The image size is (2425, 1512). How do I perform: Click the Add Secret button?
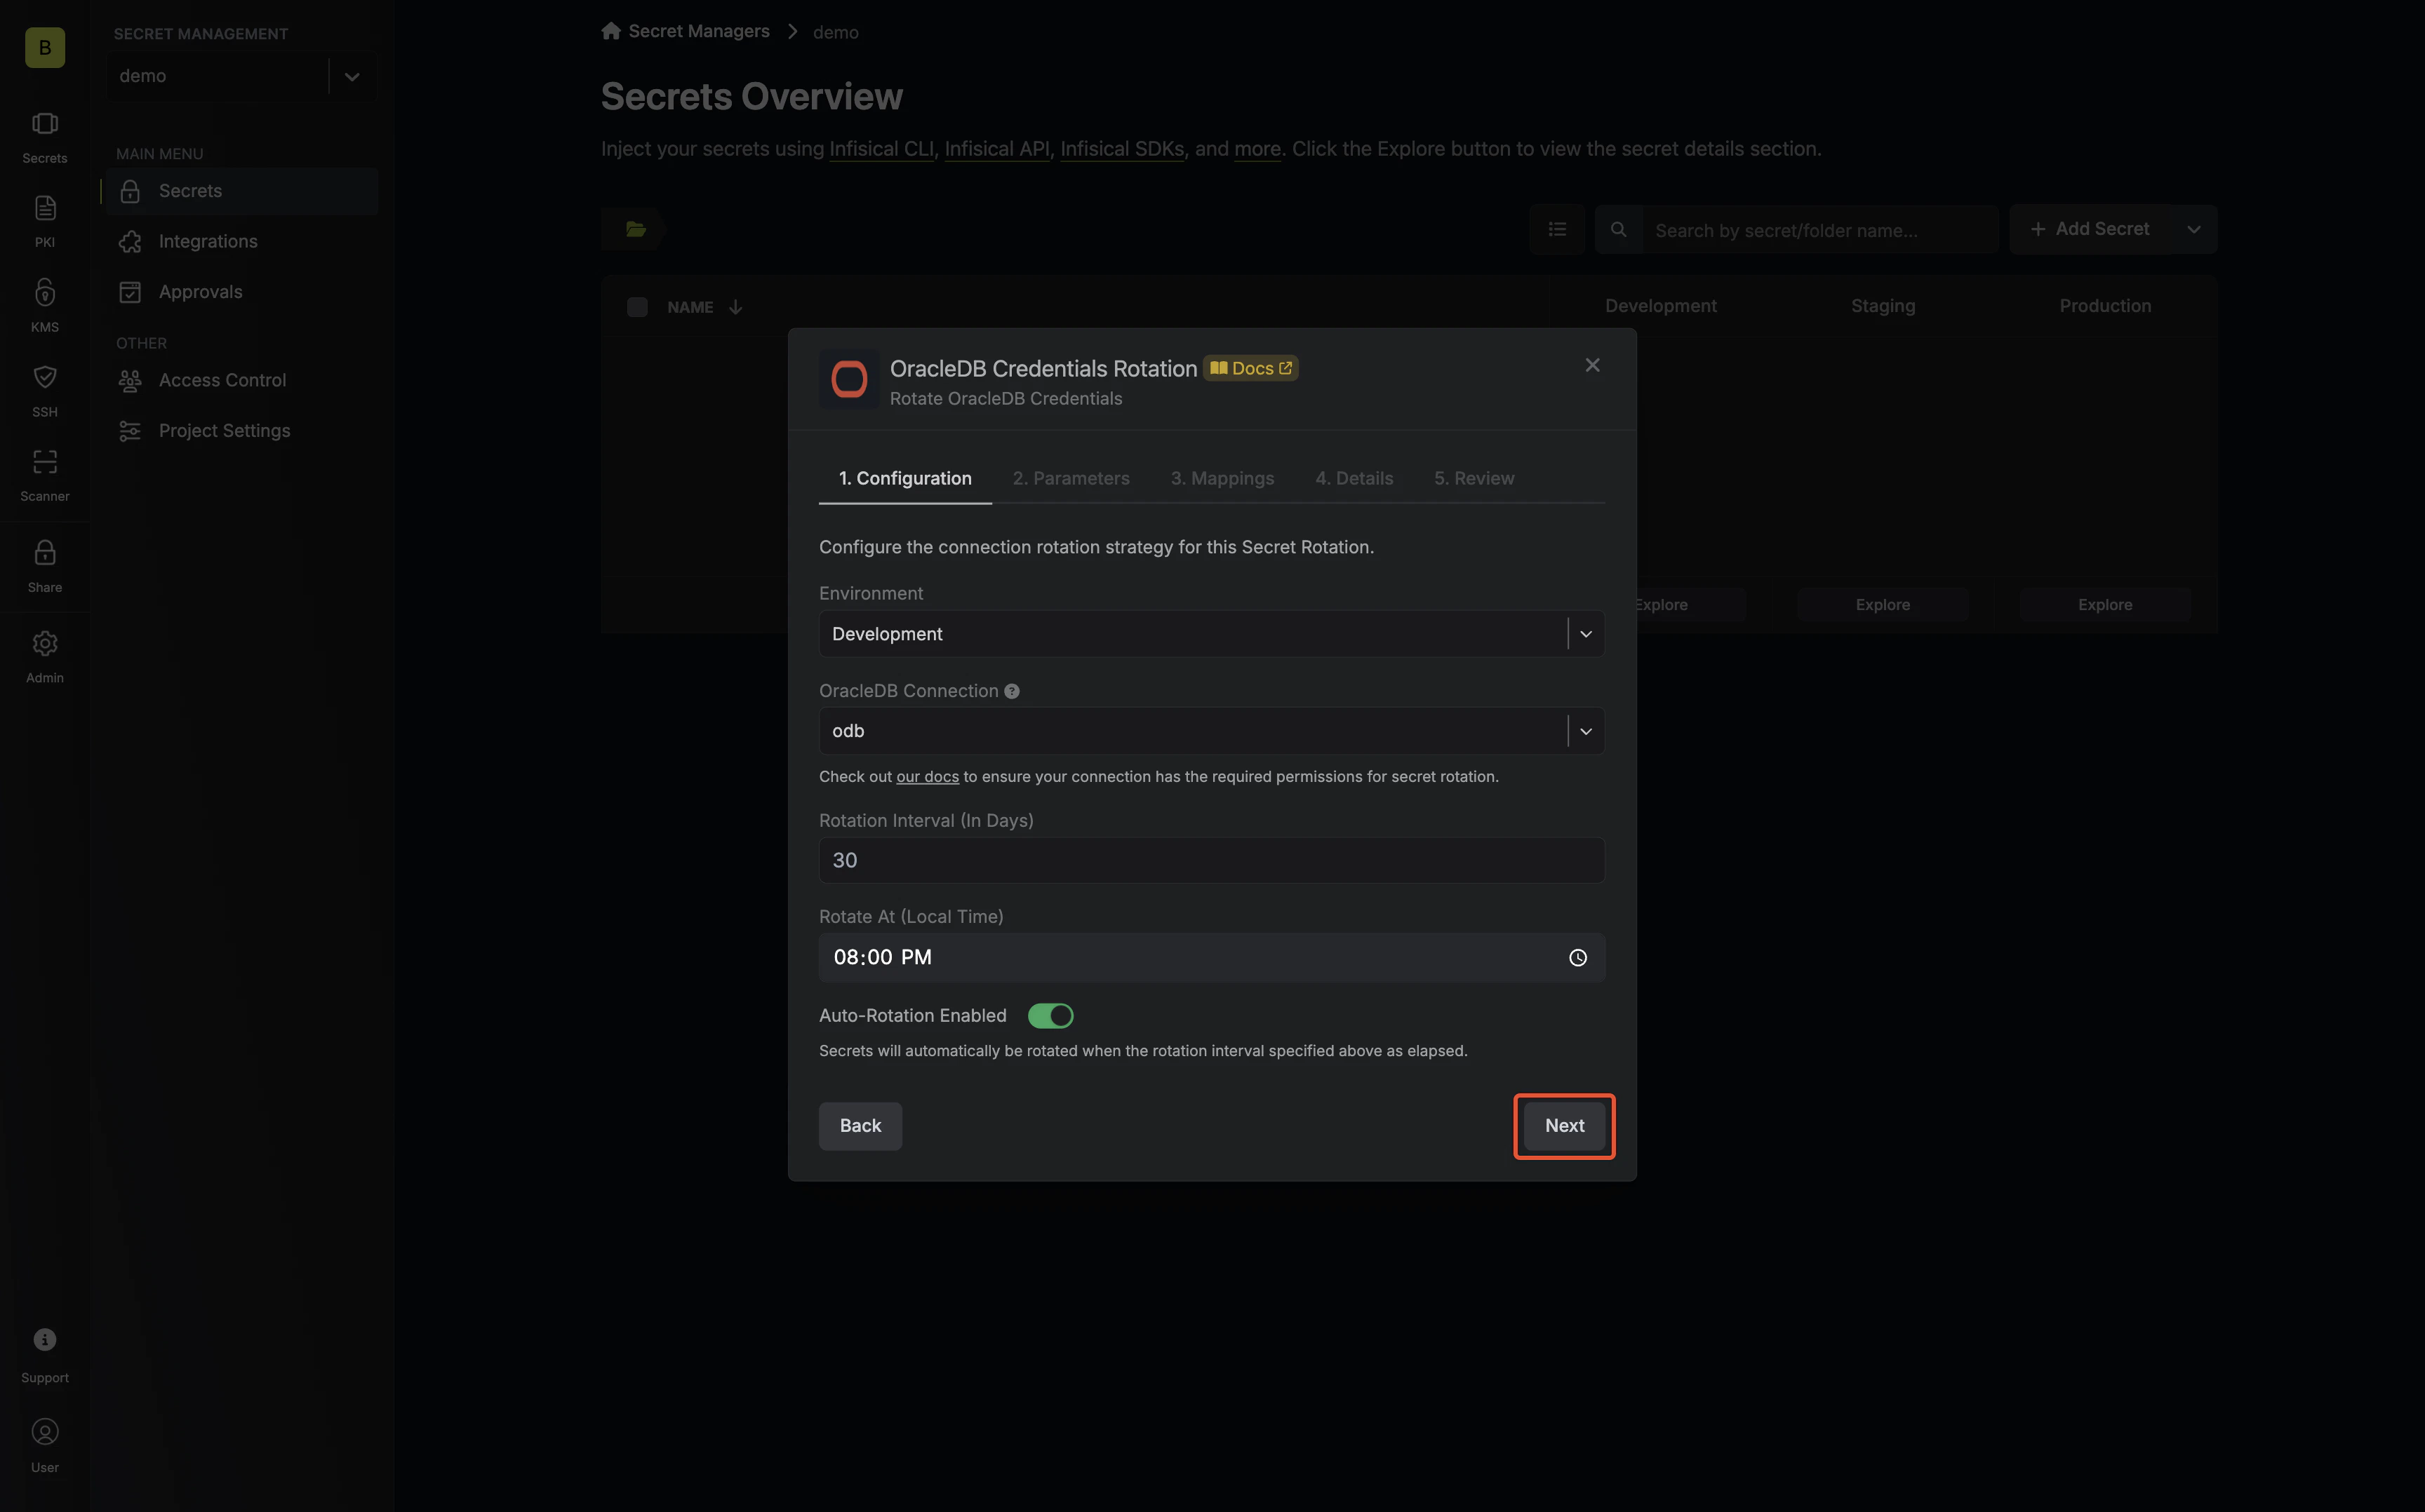pos(2091,229)
